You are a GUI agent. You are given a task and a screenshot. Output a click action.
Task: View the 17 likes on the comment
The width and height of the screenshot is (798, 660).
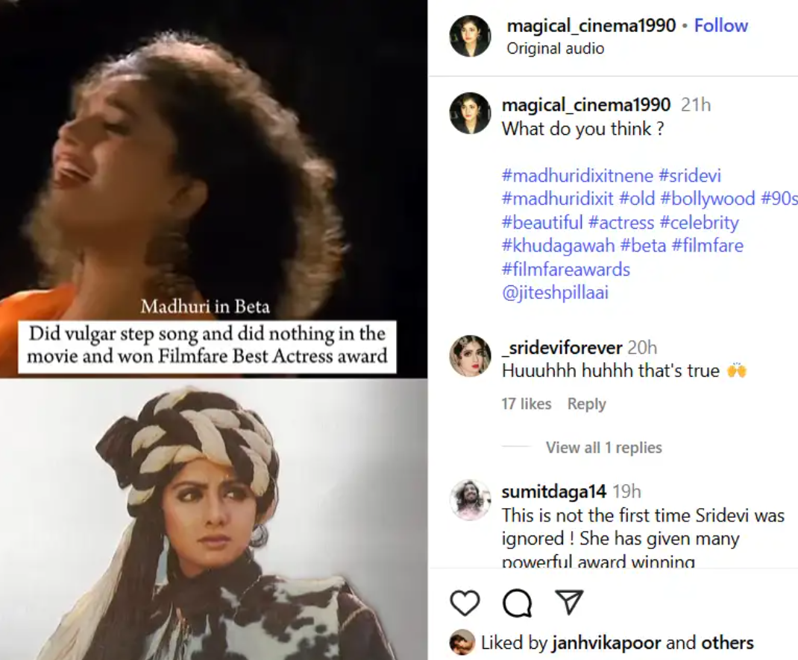(526, 404)
